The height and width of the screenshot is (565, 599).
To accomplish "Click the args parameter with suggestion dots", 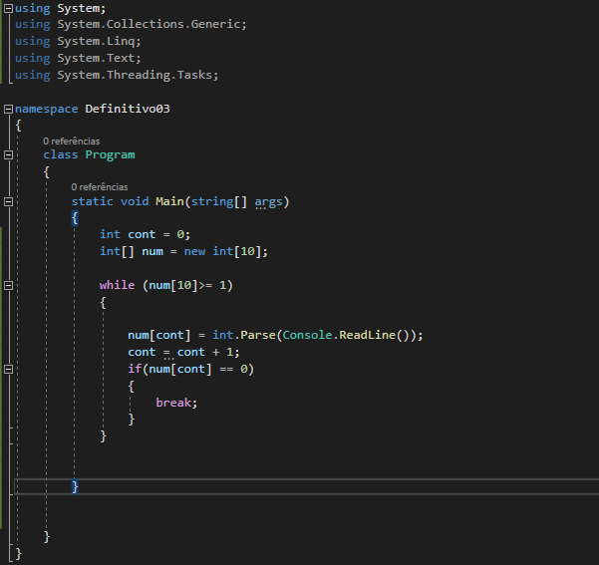I will click(268, 201).
